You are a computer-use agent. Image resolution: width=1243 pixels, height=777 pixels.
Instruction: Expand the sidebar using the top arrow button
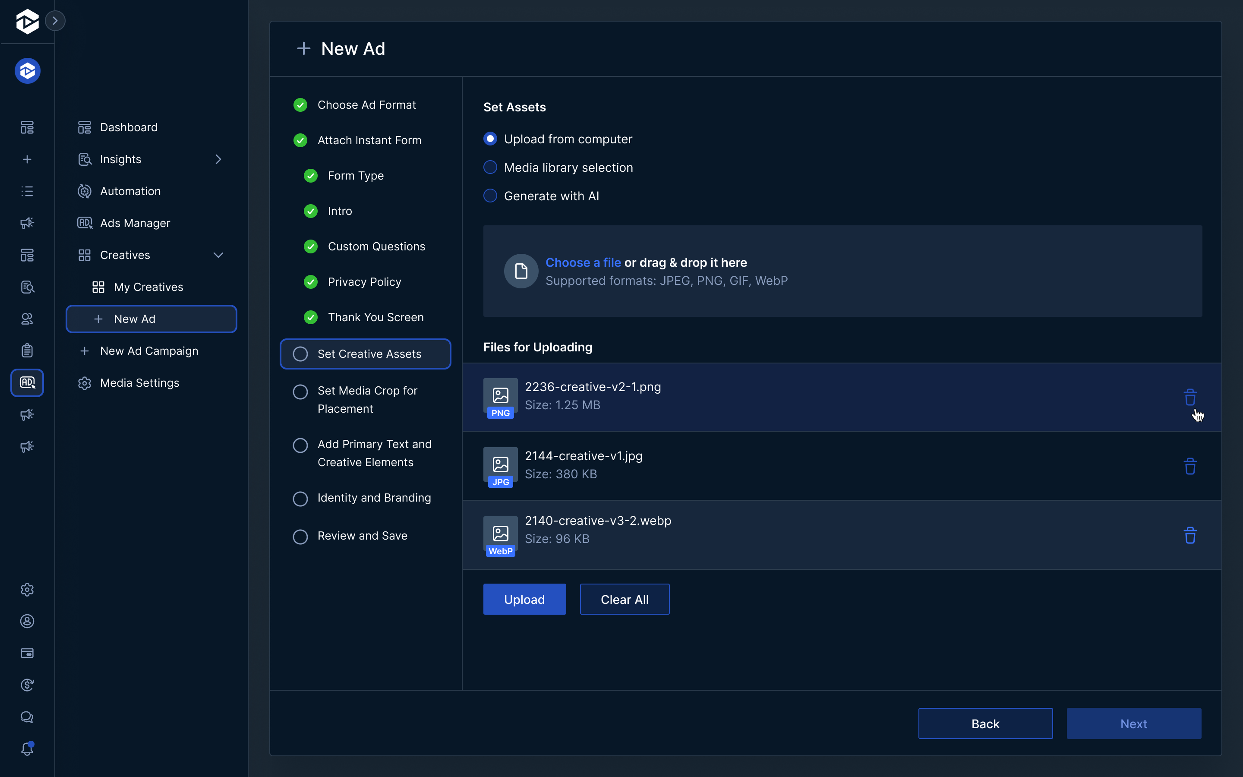[55, 21]
